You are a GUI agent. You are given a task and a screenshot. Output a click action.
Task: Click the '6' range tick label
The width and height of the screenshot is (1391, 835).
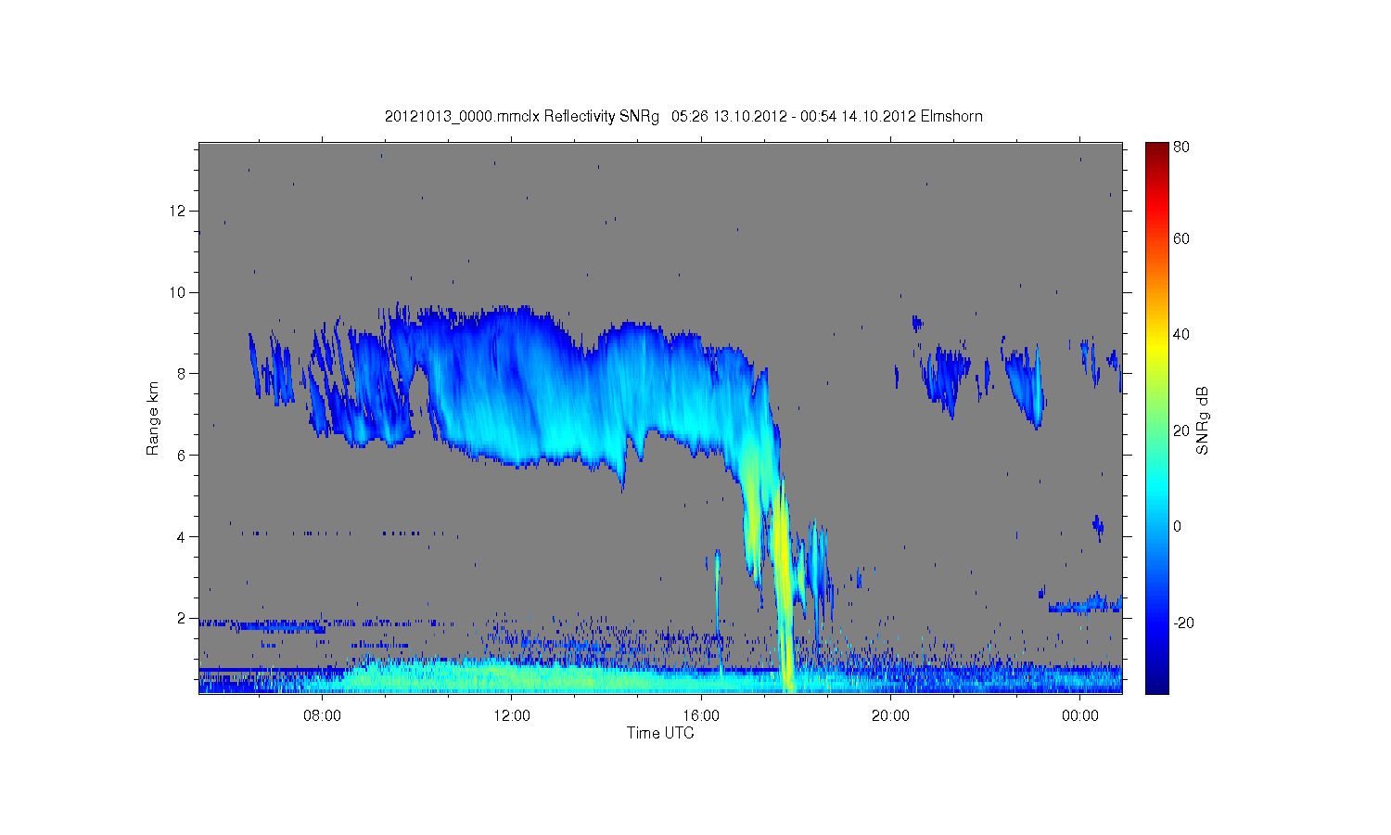184,456
